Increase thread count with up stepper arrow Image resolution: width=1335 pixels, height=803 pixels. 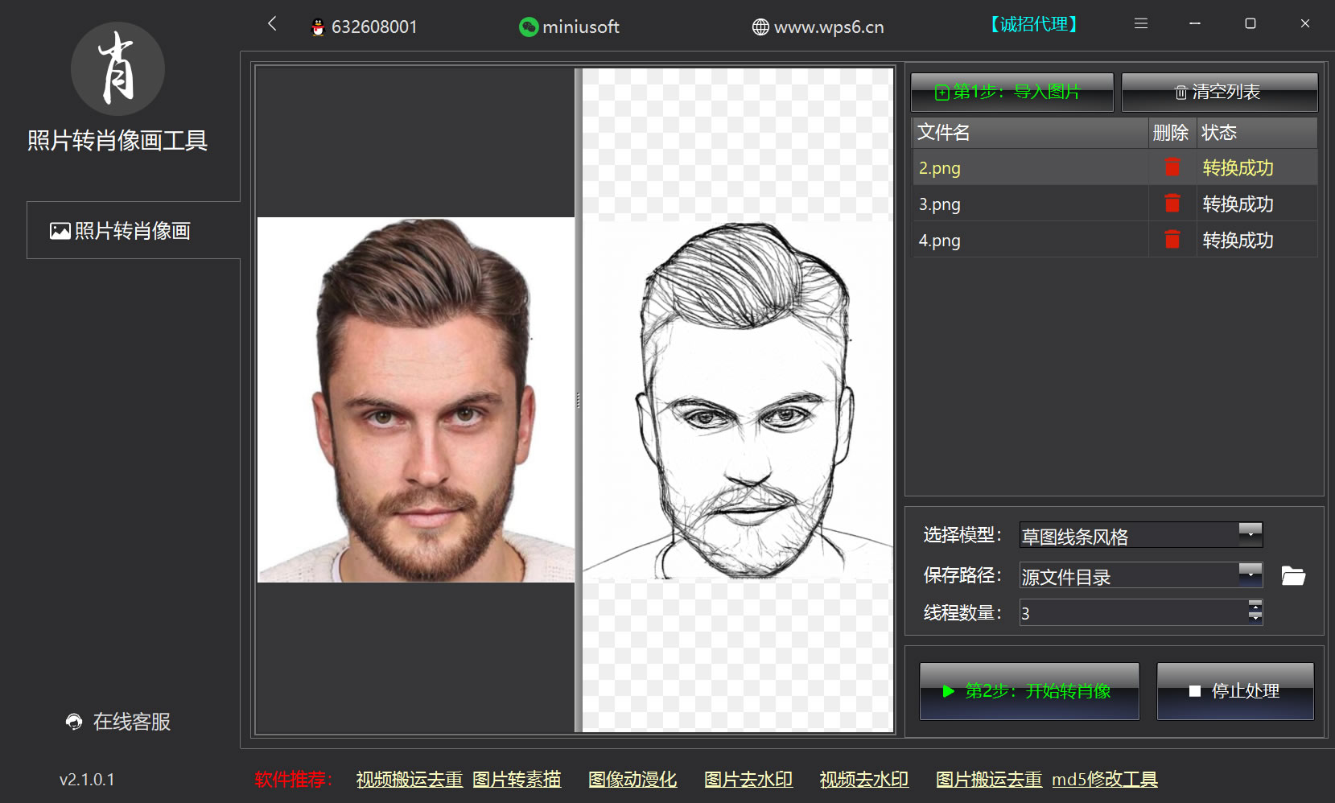[x=1255, y=606]
